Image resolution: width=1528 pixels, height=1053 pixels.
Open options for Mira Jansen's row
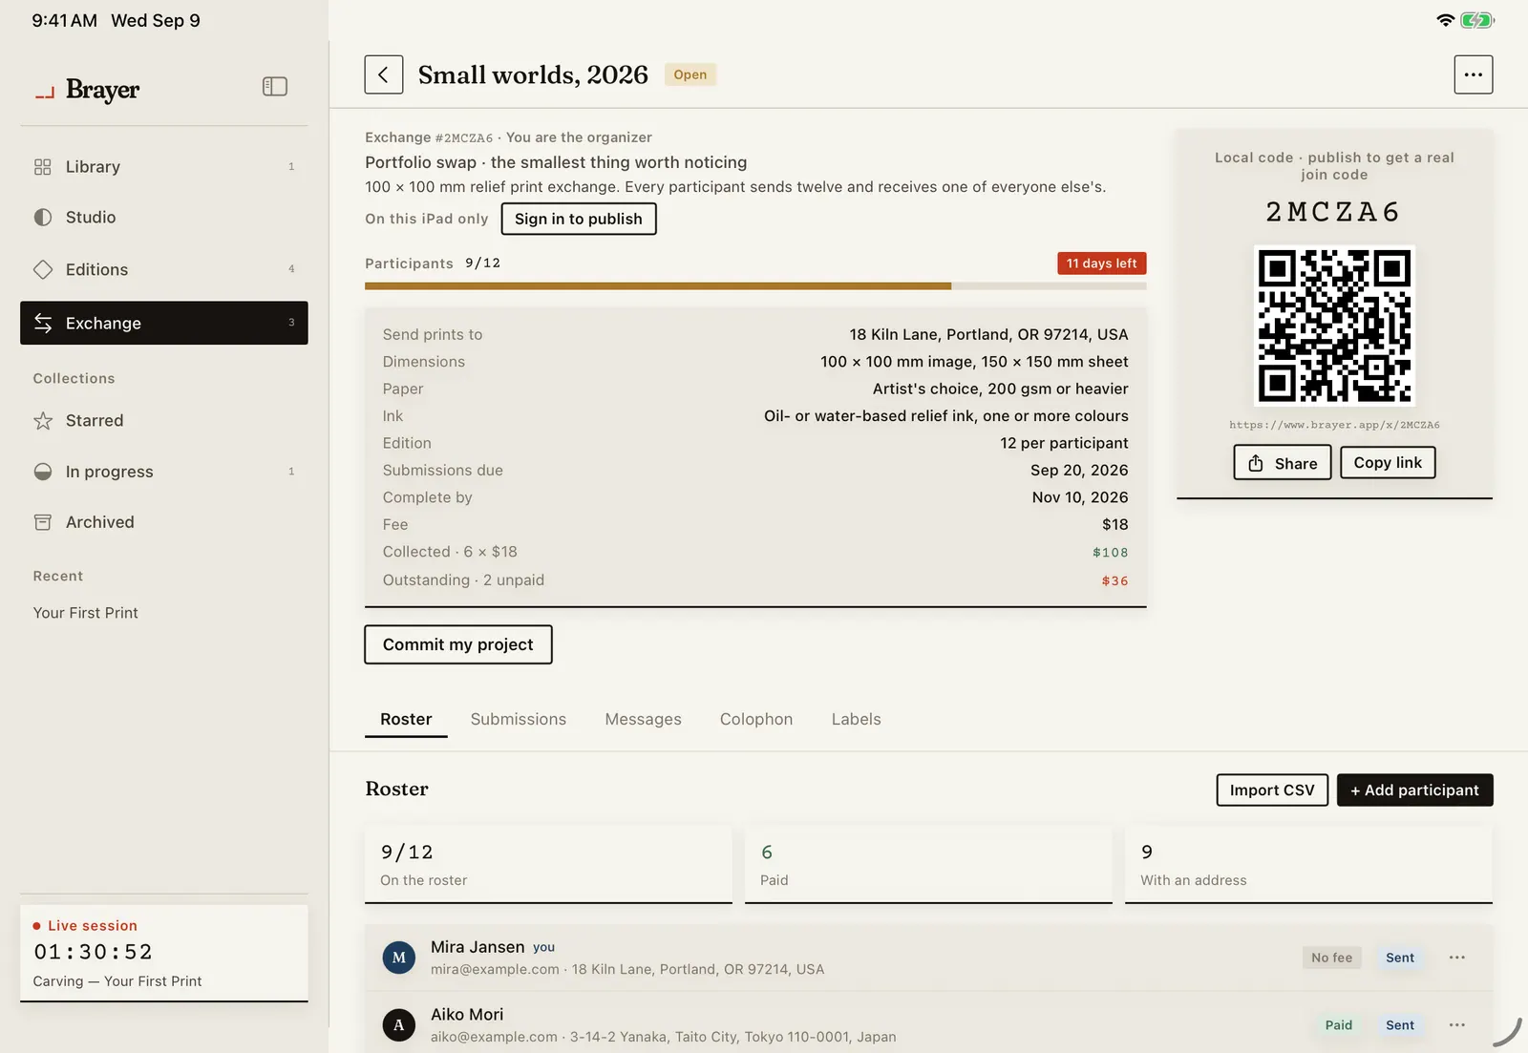[x=1456, y=958]
